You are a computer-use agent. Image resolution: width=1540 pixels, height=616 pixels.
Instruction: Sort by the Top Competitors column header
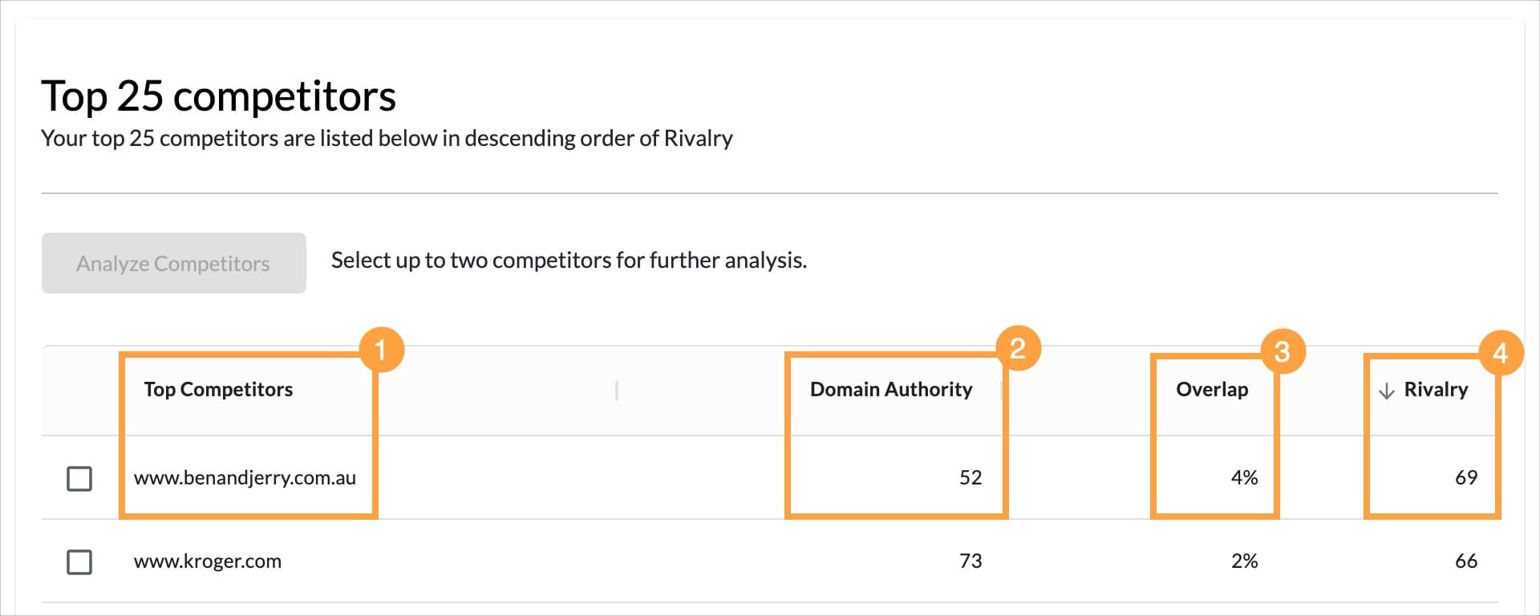coord(217,390)
